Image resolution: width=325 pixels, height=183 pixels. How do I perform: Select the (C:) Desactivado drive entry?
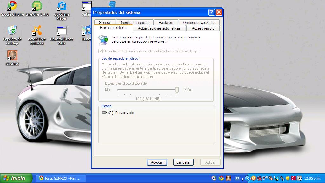[118, 113]
